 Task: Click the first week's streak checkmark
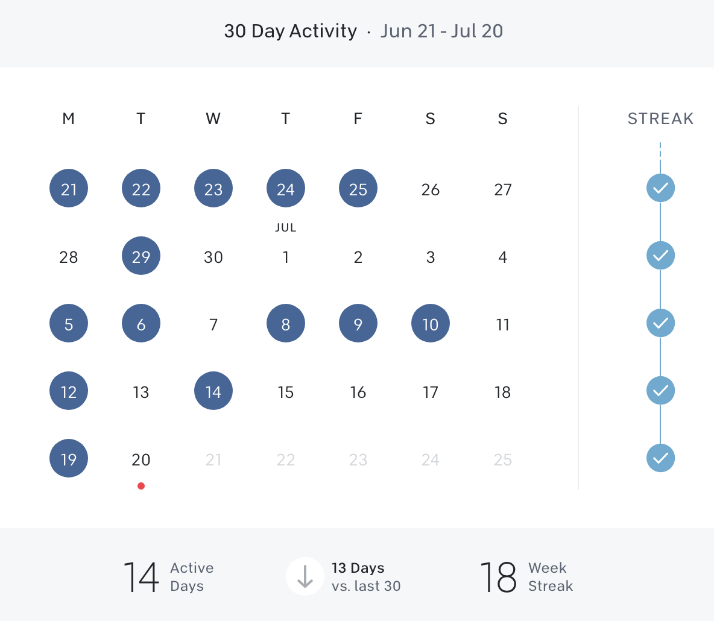[660, 188]
